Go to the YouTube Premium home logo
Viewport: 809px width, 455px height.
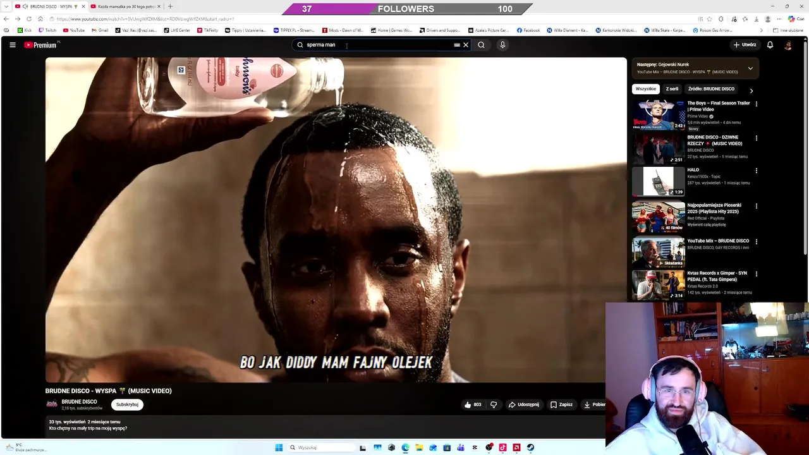pos(42,45)
